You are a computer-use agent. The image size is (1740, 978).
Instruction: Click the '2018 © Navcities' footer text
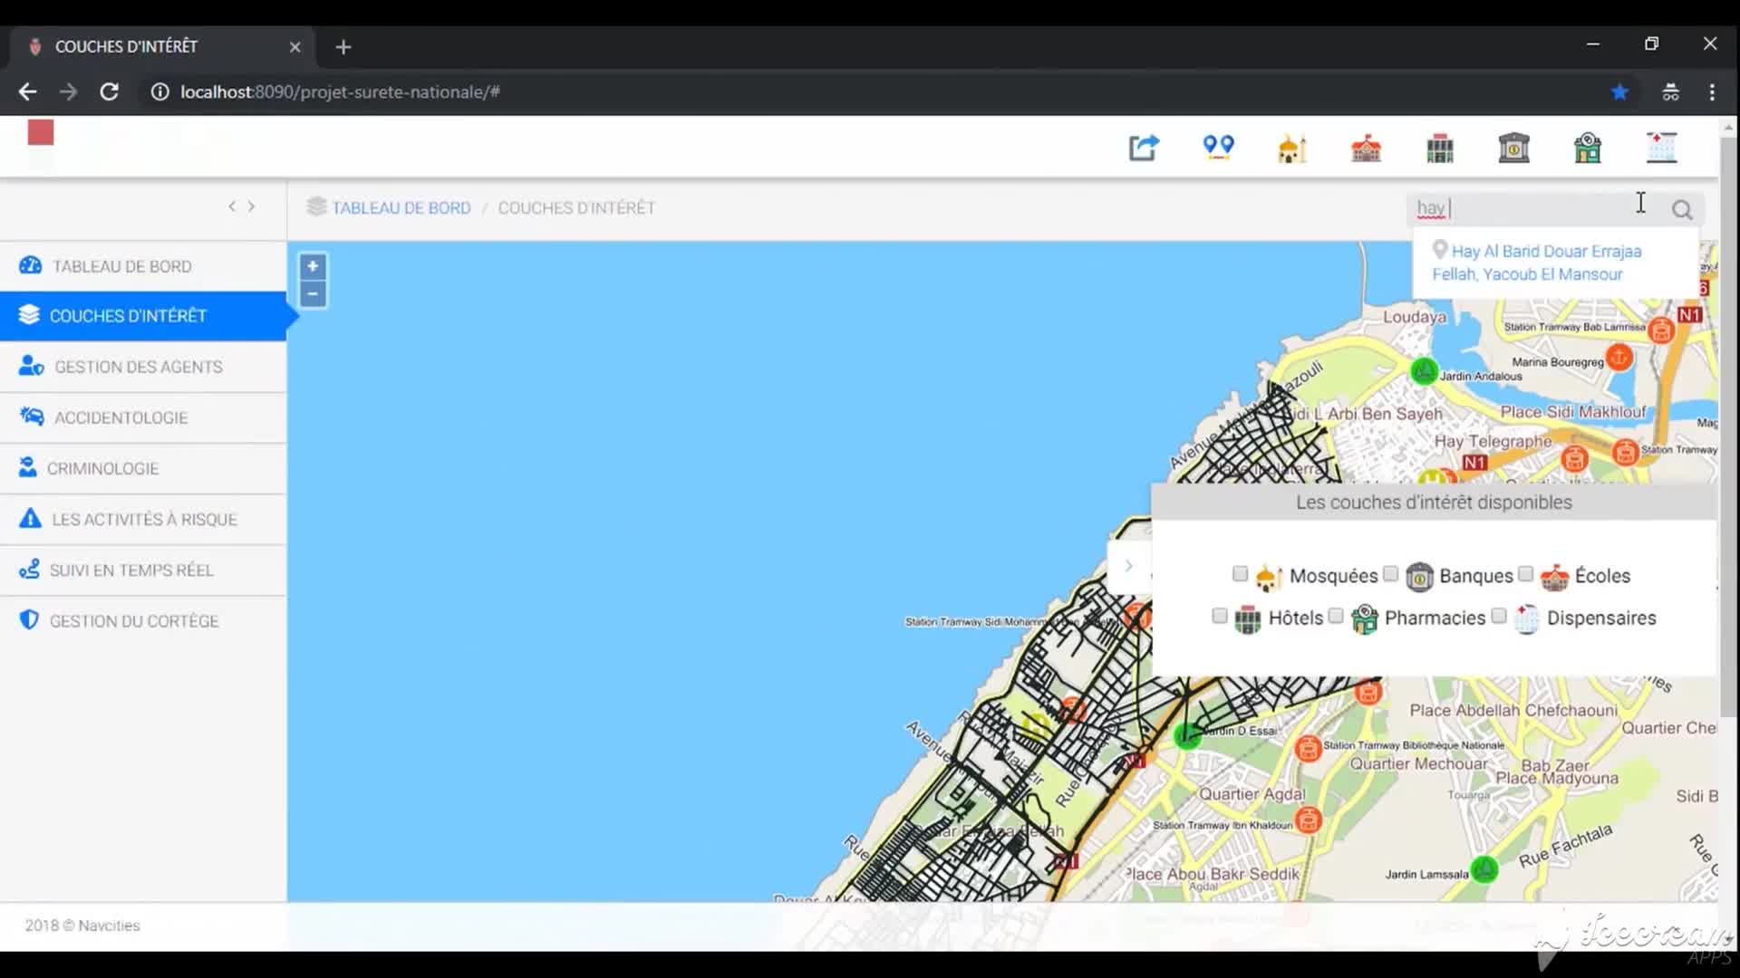coord(82,925)
